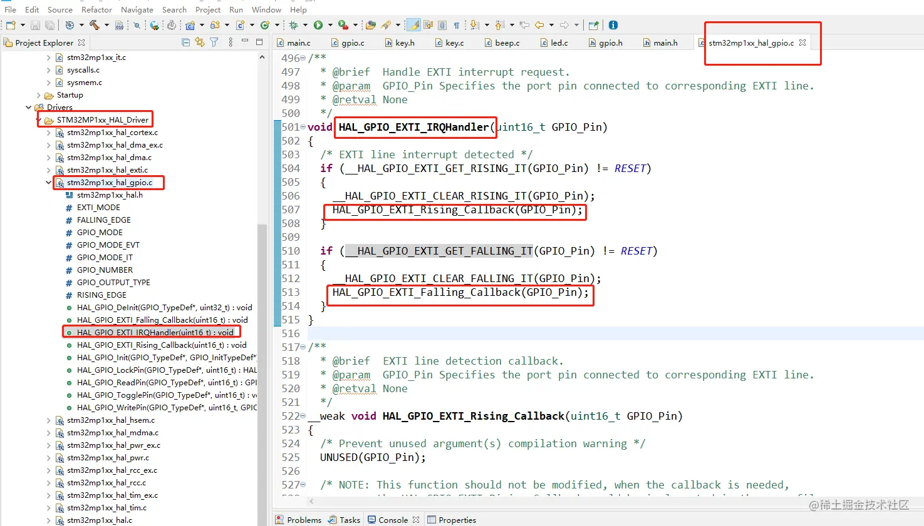Click the Open Perspective icon

(593, 25)
